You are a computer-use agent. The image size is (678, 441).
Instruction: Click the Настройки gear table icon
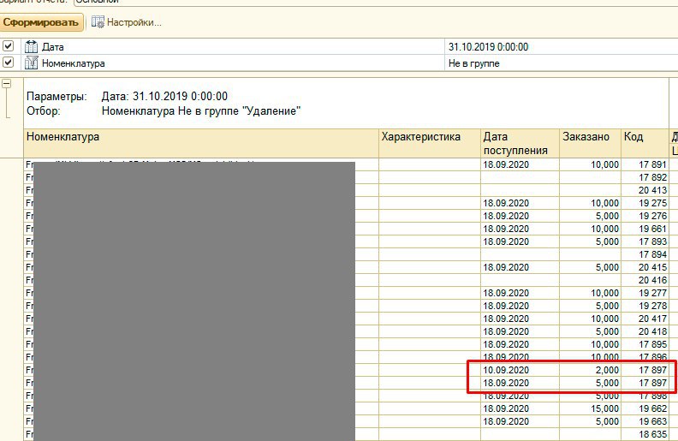98,22
